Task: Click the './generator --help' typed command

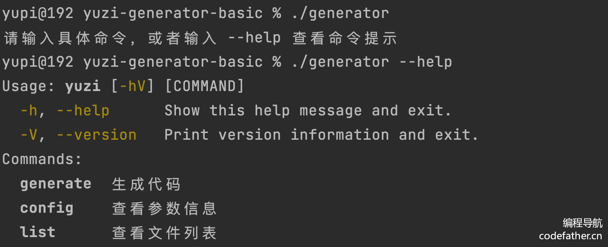Action: pyautogui.click(x=371, y=62)
